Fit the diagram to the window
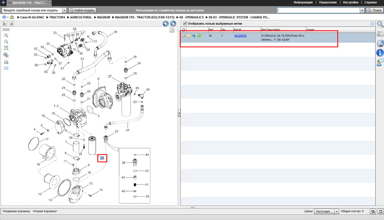 tap(6, 48)
